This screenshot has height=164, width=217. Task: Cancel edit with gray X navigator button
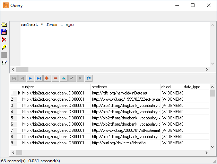pos(80,78)
